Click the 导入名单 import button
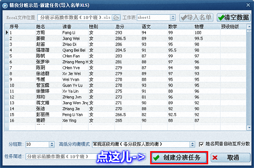Viewport: 254px width, 168px height. coord(196,17)
